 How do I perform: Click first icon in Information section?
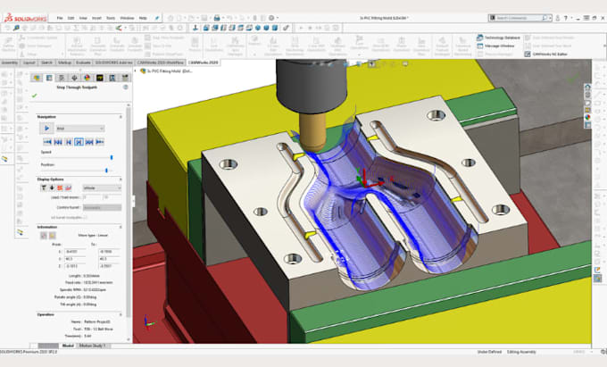point(44,236)
